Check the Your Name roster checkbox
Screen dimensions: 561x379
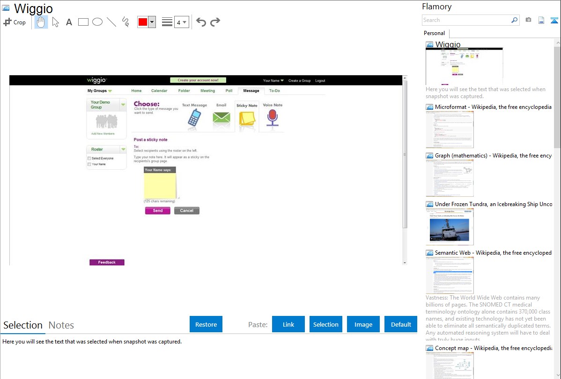coord(89,164)
